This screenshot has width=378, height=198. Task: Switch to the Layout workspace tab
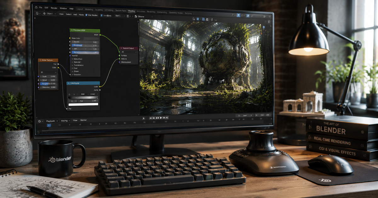pos(80,9)
